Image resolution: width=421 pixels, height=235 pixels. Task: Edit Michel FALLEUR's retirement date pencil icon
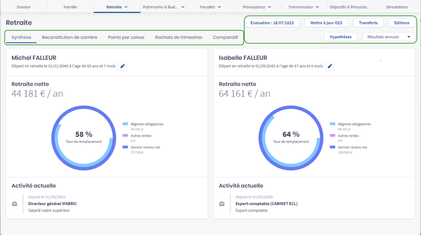[123, 66]
